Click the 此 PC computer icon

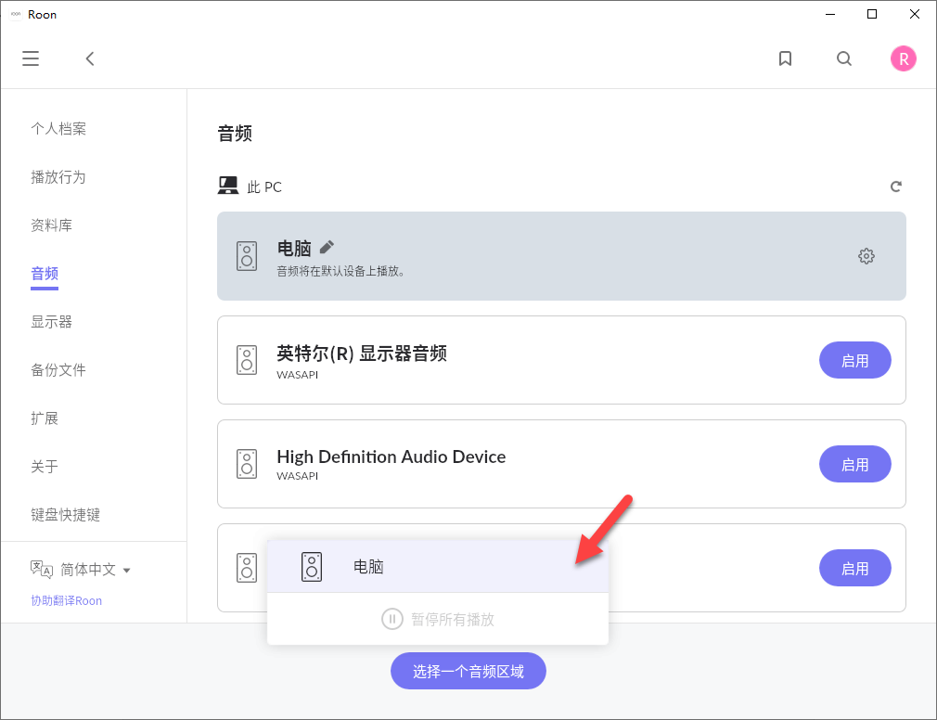[227, 186]
